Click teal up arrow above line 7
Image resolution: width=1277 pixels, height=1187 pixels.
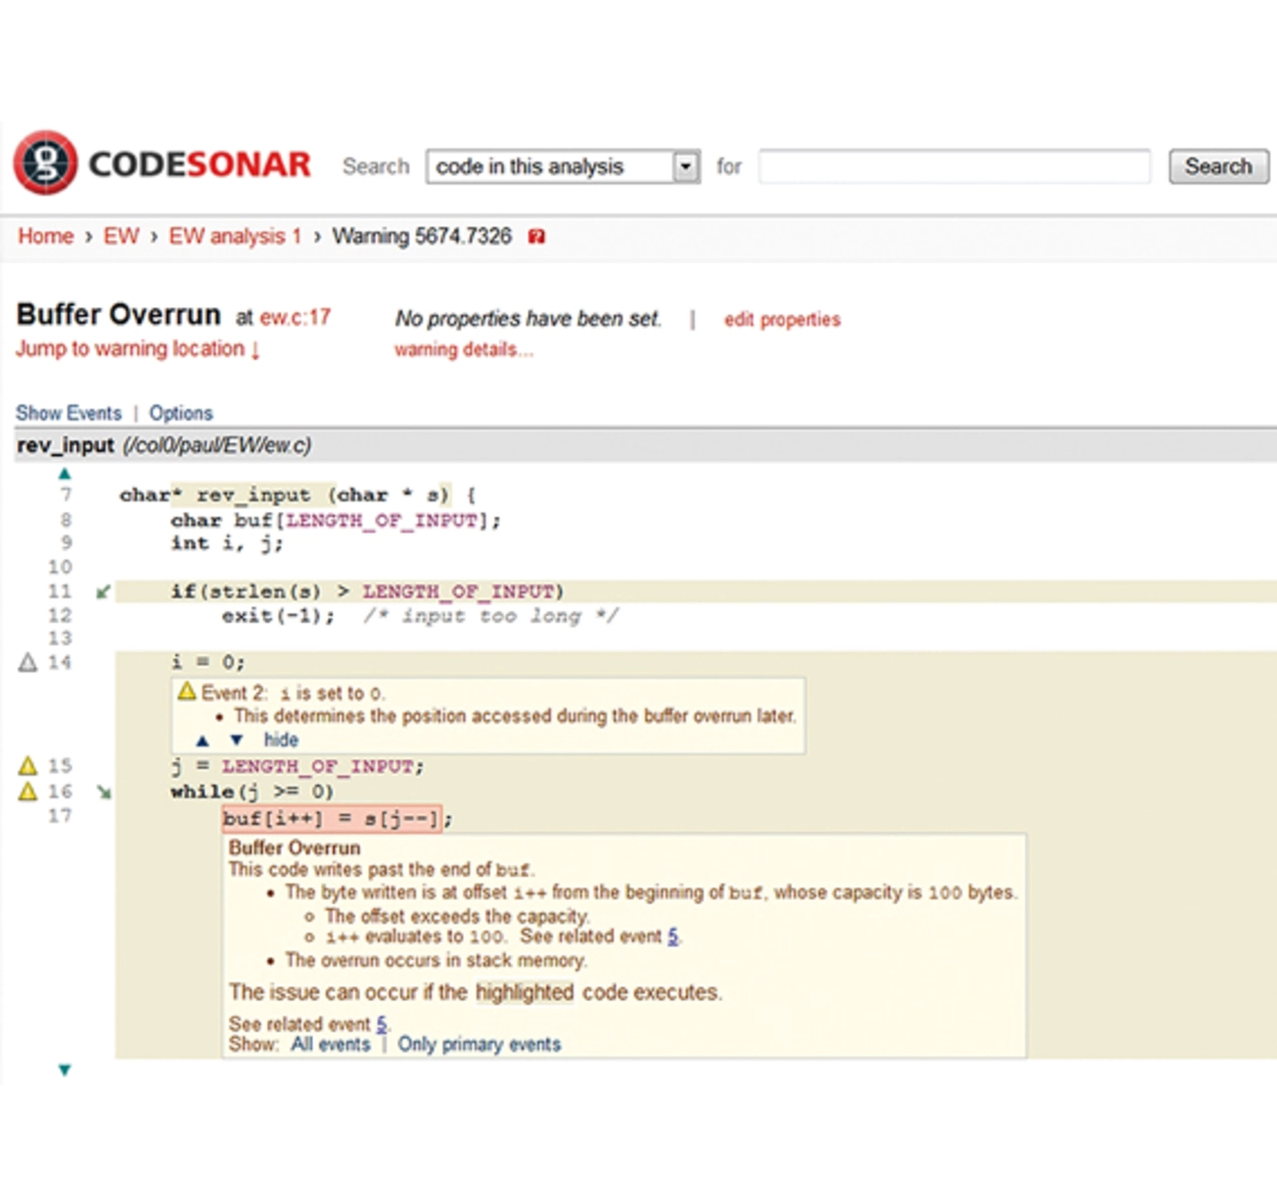tap(65, 473)
